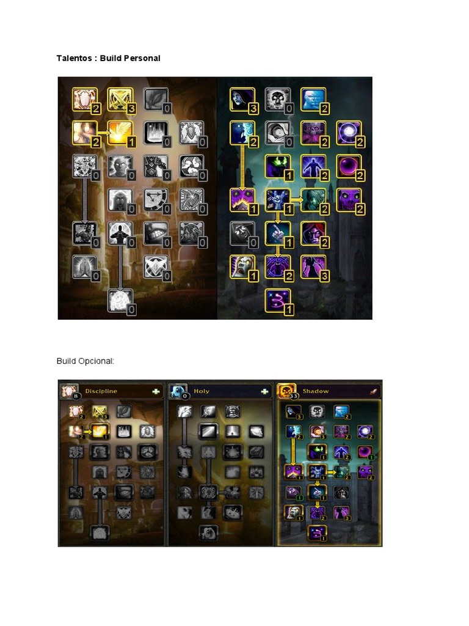The height and width of the screenshot is (626, 469).
Task: Select the crossed-swords Twin Disciplines talent in Build Personal
Action: [120, 100]
